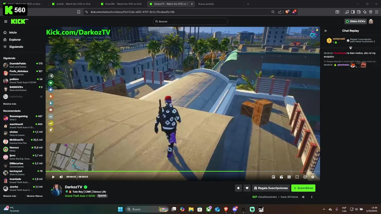Image resolution: width=381 pixels, height=214 pixels.
Task: Focus the Kick Buscar search field
Action: click(190, 21)
